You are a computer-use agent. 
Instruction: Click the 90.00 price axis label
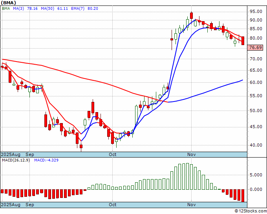[256, 20]
